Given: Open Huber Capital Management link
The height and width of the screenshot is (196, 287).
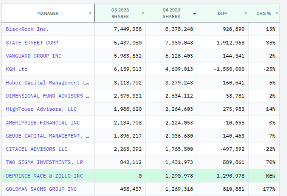Looking at the screenshot, I should tap(48, 83).
